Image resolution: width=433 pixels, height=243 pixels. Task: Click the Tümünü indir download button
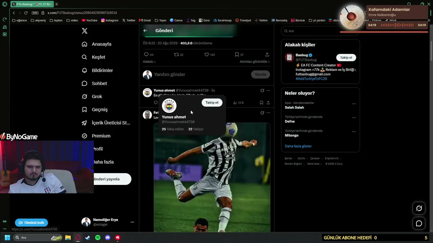click(x=31, y=223)
